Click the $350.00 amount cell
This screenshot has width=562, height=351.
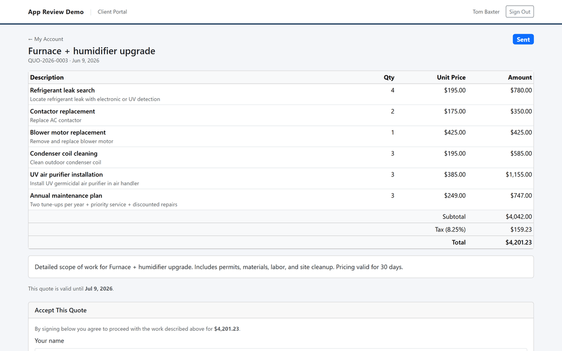(521, 111)
